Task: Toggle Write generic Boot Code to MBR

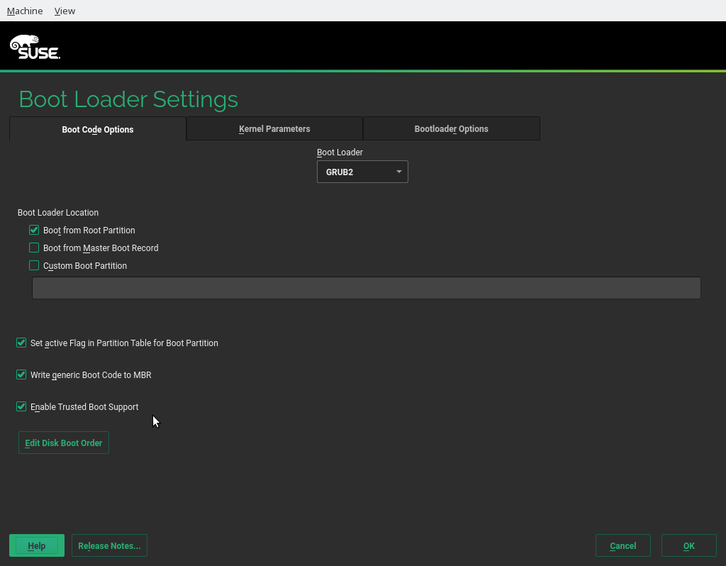Action: [21, 374]
